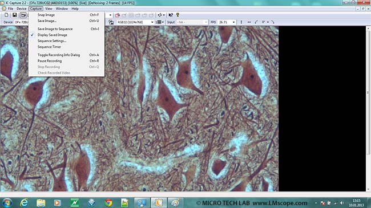Open Sequence Settings... entry
Viewport: 371px width, 208px height.
coord(66,41)
